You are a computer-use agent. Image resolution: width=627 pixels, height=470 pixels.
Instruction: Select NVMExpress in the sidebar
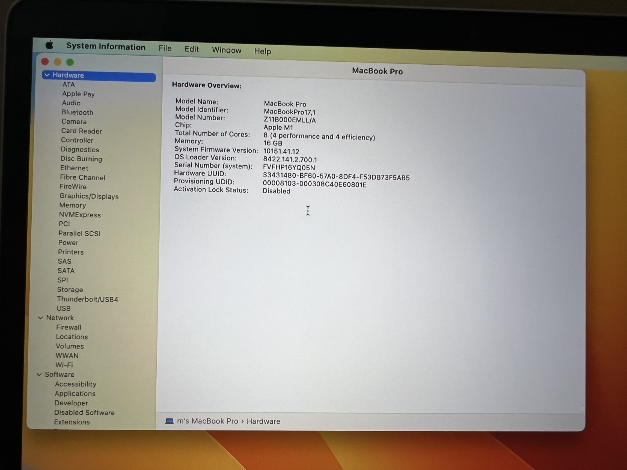tap(80, 215)
